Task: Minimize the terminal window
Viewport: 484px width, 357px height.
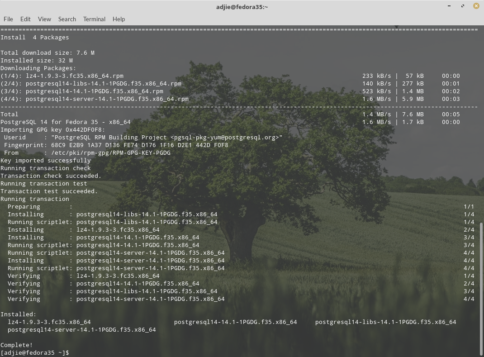Action: pyautogui.click(x=449, y=6)
